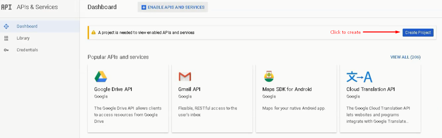This screenshot has width=442, height=138.
Task: Click Google publisher label under Google Drive API
Action: (x=101, y=96)
